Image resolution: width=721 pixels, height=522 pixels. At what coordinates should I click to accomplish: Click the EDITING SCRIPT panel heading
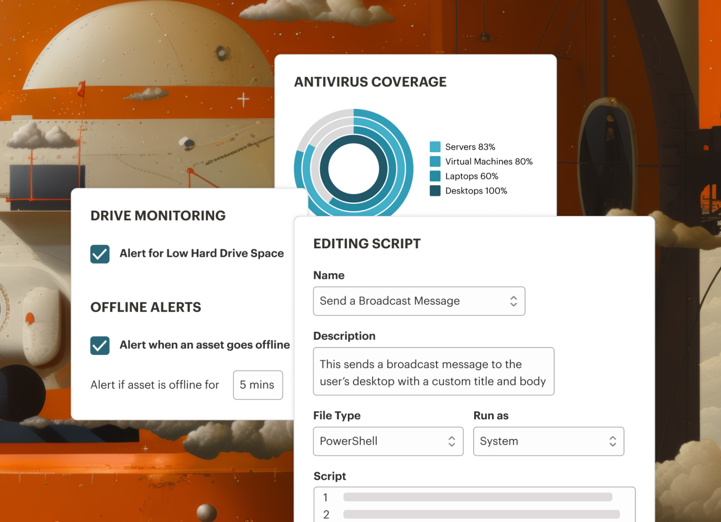tap(367, 244)
